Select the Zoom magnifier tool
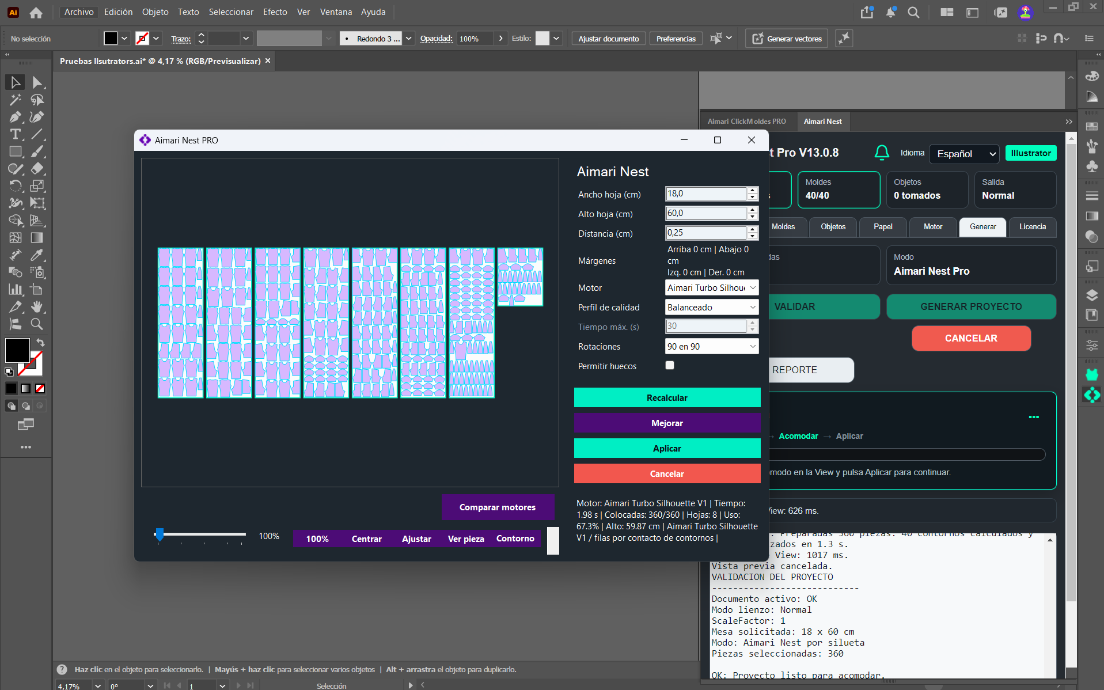This screenshot has height=690, width=1104. point(37,324)
